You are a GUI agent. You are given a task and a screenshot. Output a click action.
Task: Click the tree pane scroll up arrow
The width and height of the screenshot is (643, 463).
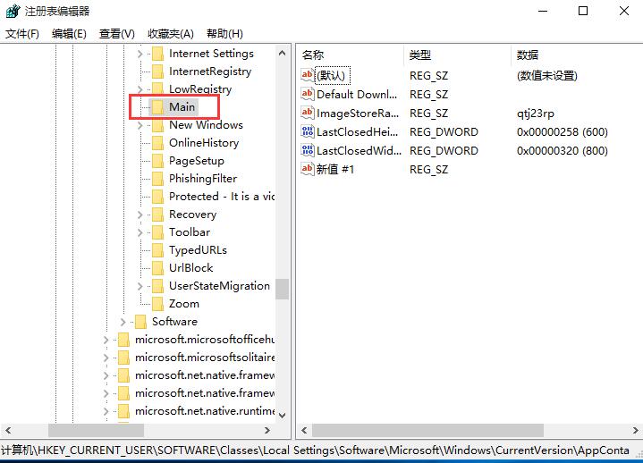coord(282,53)
